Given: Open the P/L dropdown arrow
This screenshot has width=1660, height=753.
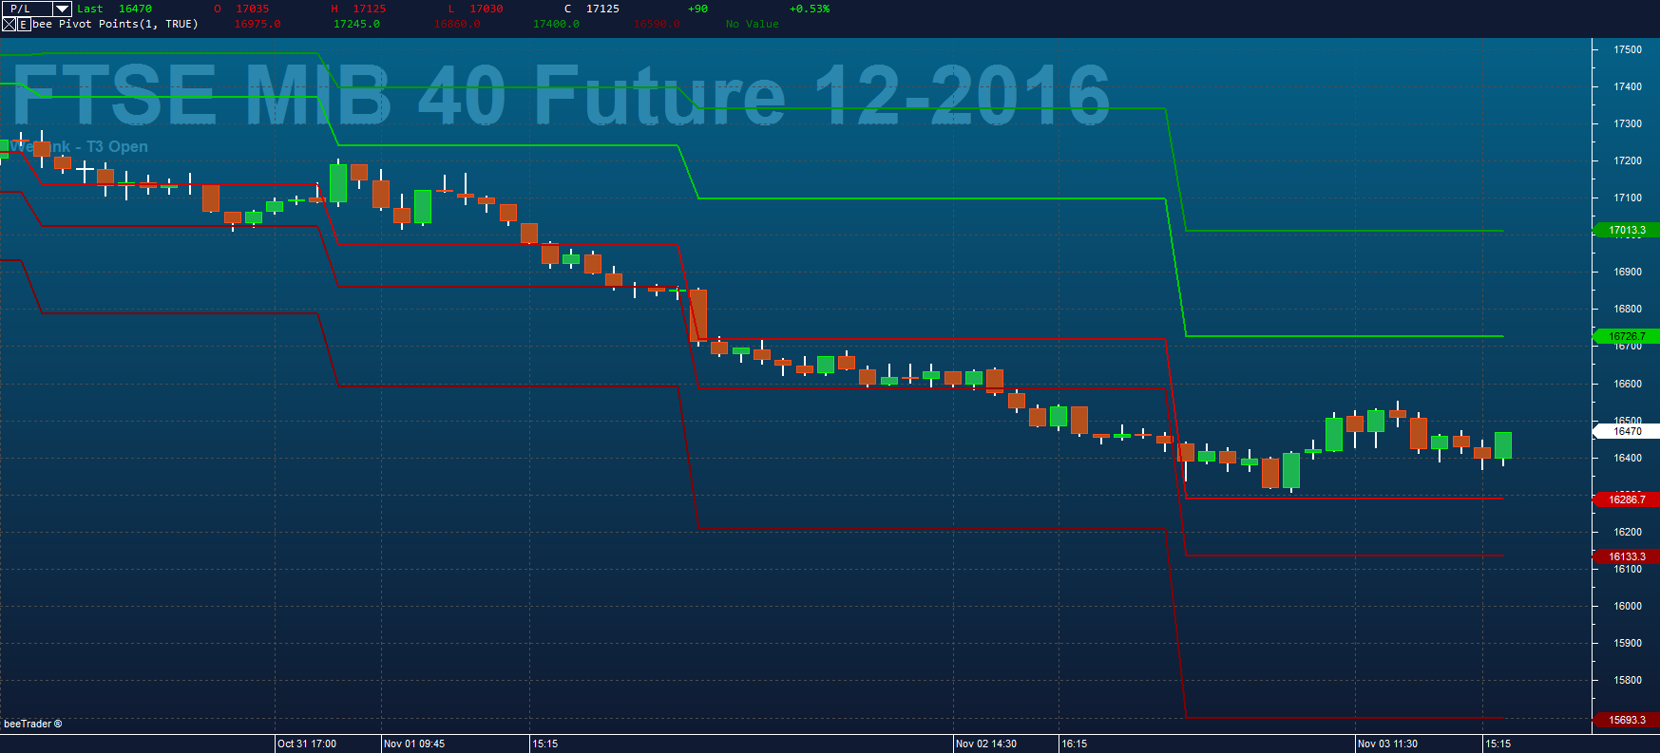Looking at the screenshot, I should point(62,9).
